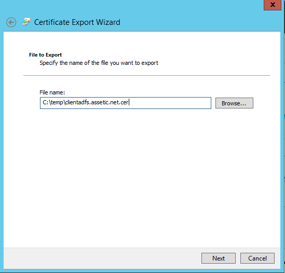Close the wizard with the red X
The height and width of the screenshot is (273, 285).
point(273,5)
